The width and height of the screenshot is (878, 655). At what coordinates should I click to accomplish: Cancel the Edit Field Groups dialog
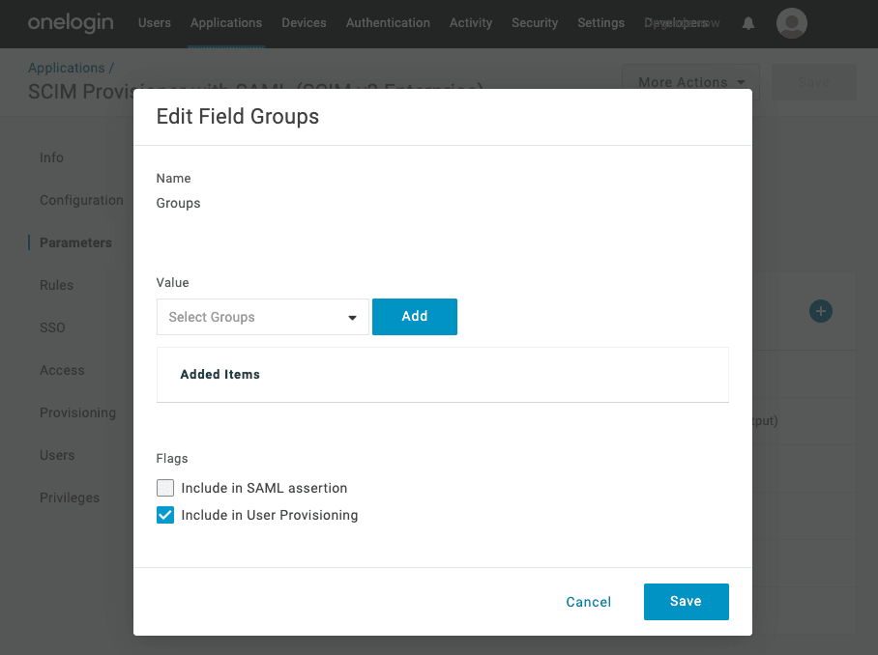tap(588, 601)
